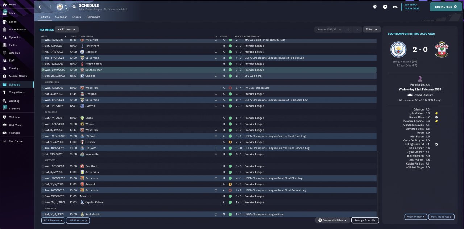Open the FM menu icon
Viewport: 464px width, 229px height.
(395, 7)
